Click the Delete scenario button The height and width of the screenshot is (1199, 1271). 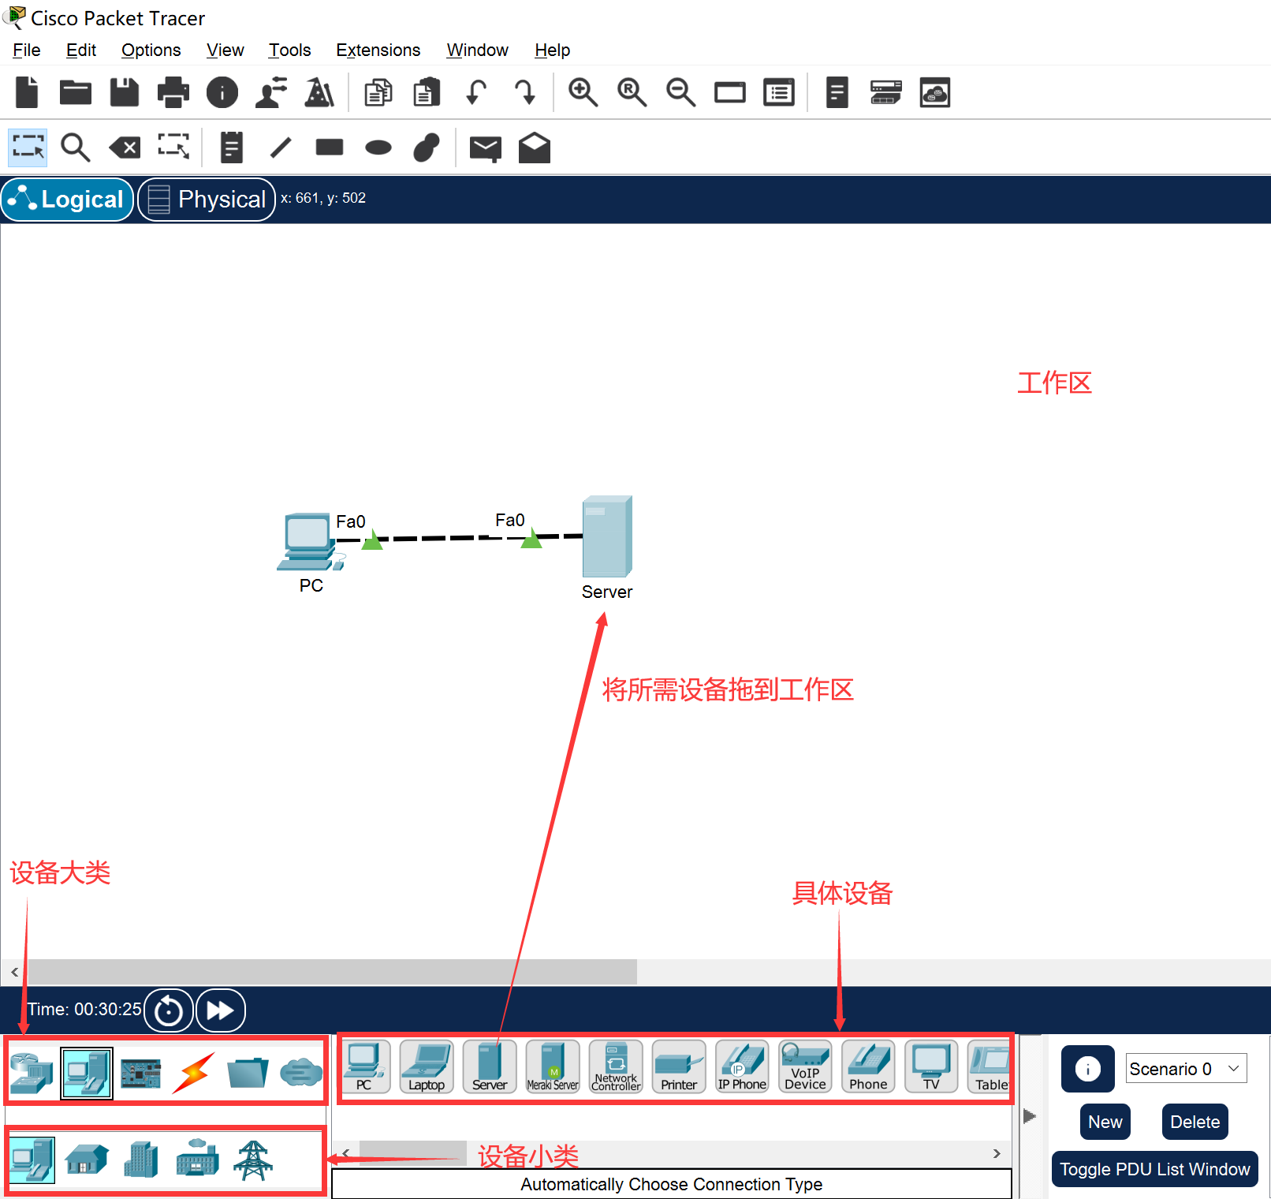tap(1195, 1122)
